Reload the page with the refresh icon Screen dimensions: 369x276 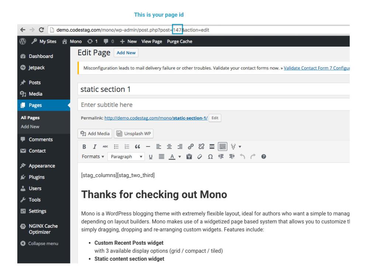(41, 30)
